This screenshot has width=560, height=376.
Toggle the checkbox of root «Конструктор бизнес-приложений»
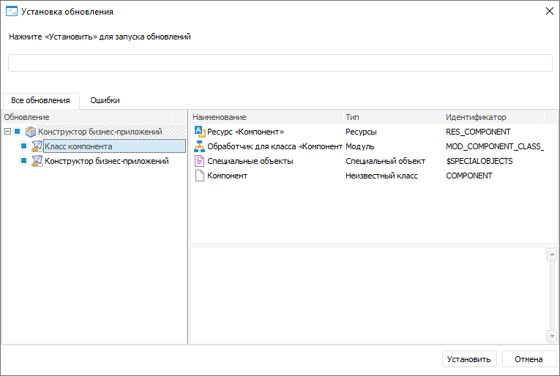[x=18, y=132]
